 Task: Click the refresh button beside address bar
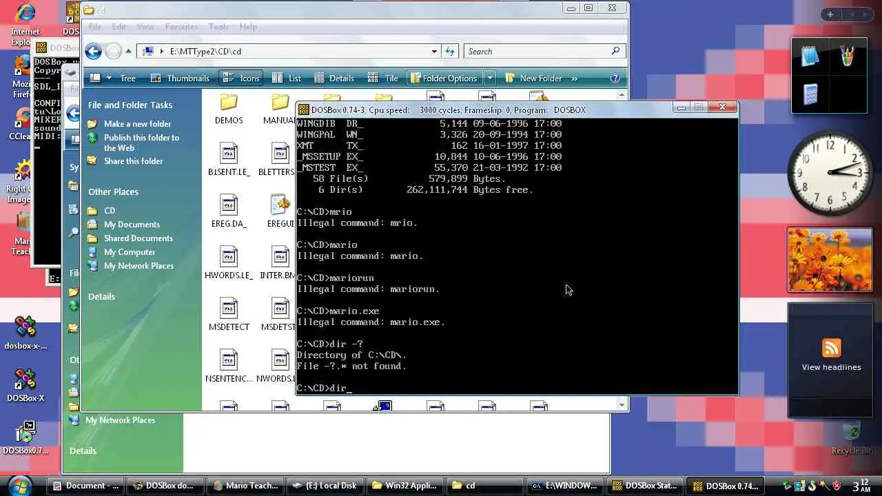(450, 51)
